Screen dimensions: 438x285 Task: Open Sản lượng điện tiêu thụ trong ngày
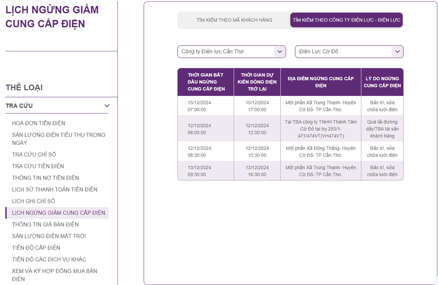tap(59, 139)
